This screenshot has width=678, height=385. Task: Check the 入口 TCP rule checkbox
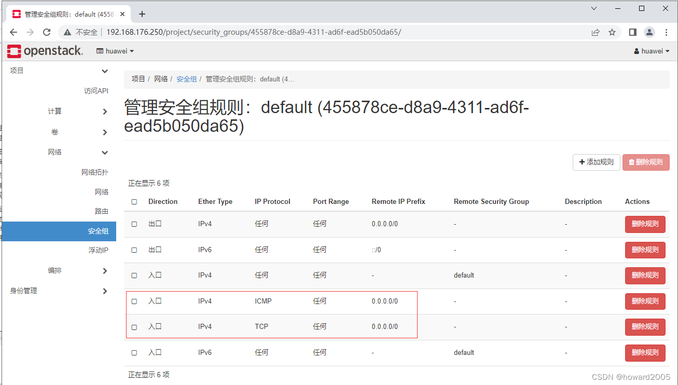134,327
